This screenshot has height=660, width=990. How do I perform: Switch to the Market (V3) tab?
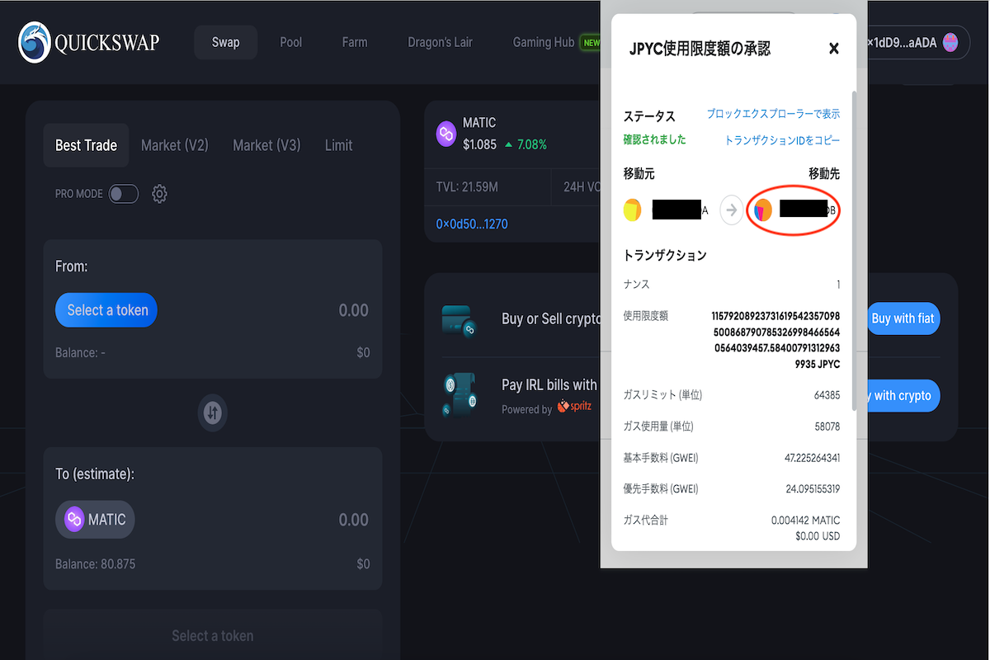tap(266, 144)
